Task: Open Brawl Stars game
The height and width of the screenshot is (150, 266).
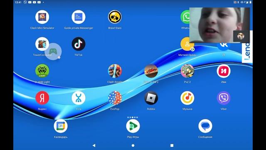Action: coord(115,17)
